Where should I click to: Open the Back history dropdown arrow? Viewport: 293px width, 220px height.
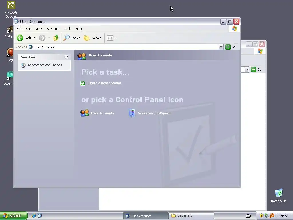(x=34, y=38)
